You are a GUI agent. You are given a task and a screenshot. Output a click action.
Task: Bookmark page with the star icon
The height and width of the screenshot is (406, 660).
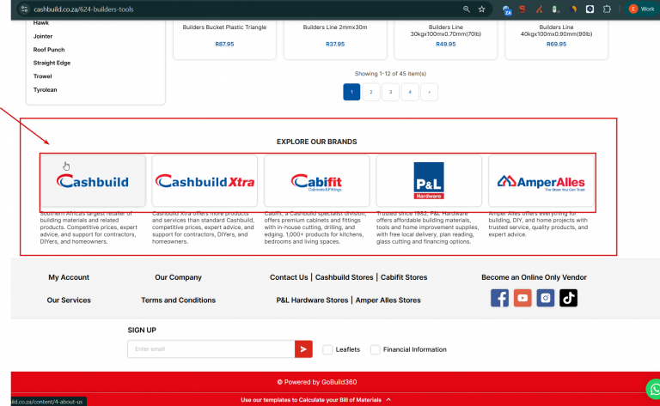(481, 9)
